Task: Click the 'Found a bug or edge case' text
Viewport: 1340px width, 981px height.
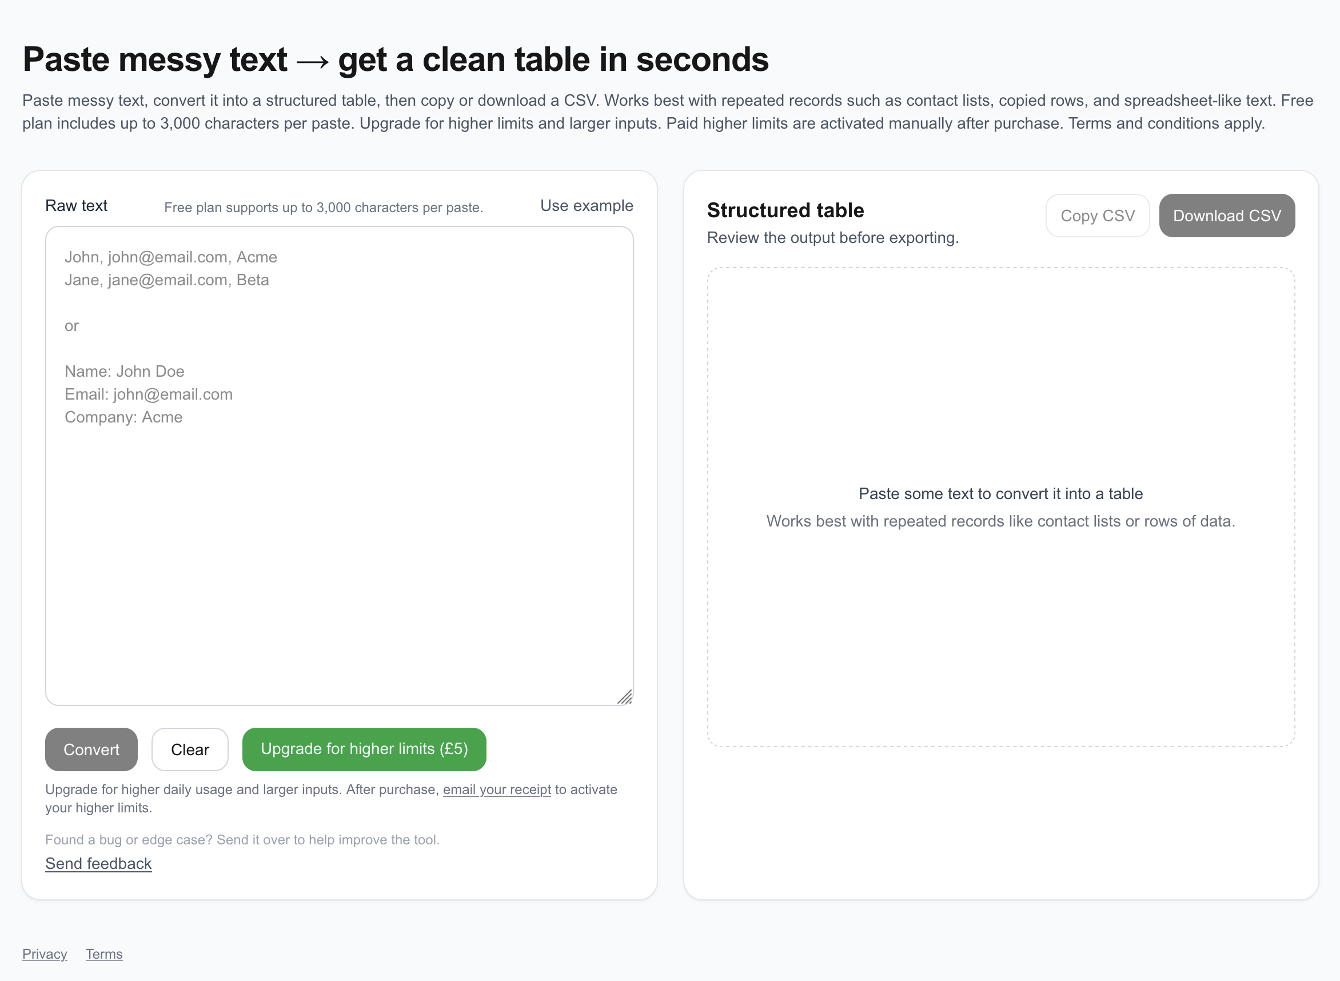Action: pyautogui.click(x=242, y=840)
